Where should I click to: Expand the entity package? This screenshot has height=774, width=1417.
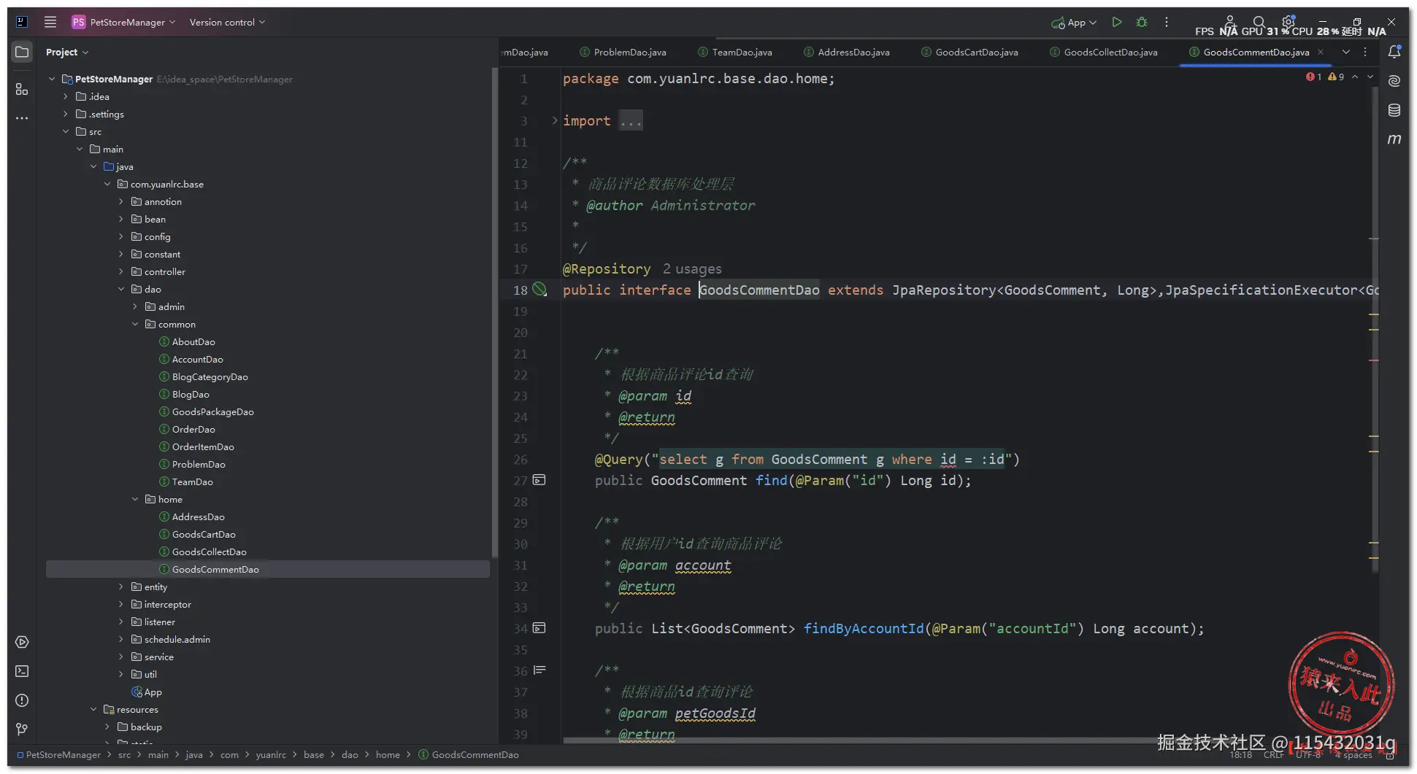click(x=121, y=587)
